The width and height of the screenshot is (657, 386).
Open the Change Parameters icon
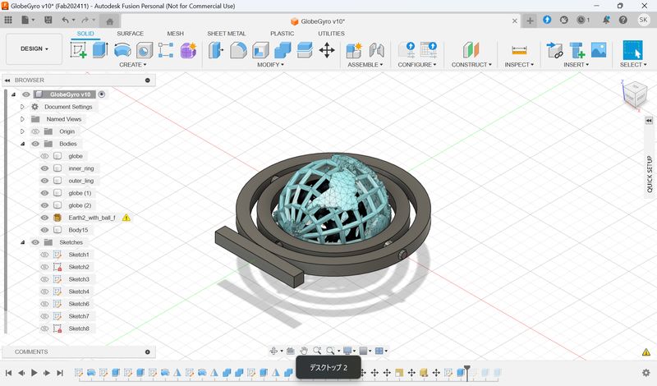pos(407,50)
